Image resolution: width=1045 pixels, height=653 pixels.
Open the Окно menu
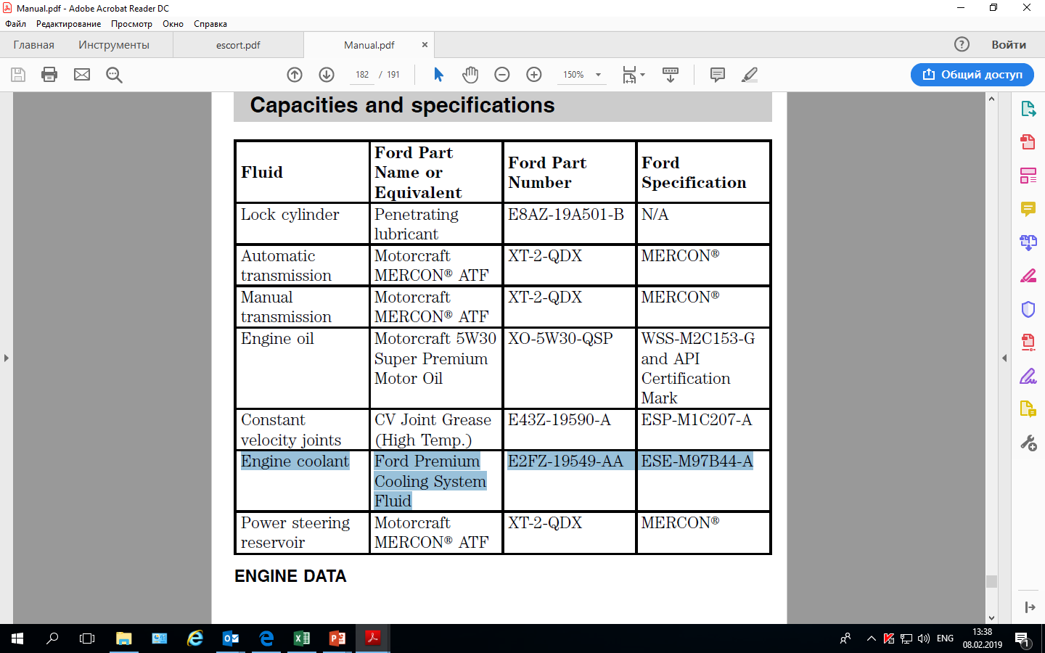(x=173, y=24)
